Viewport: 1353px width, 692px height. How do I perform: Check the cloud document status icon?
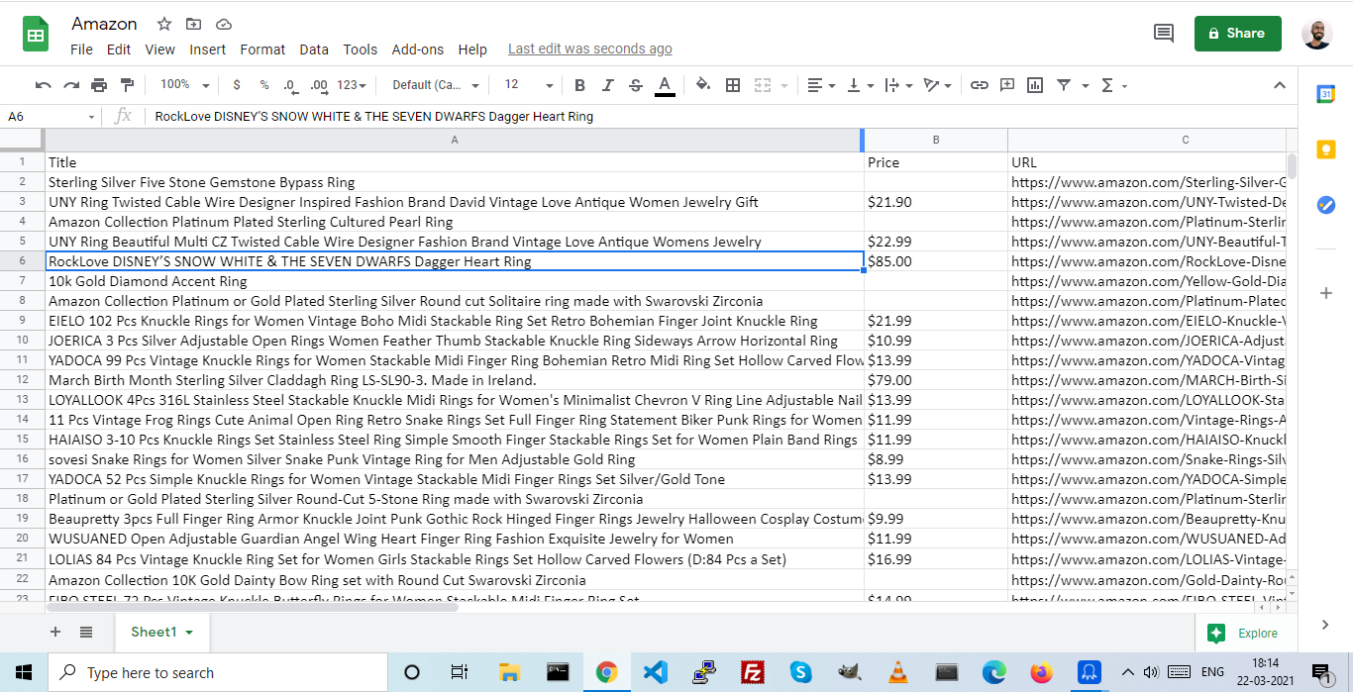pyautogui.click(x=223, y=24)
